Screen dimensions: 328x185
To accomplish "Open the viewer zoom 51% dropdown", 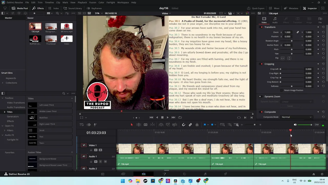I will pos(99,13).
